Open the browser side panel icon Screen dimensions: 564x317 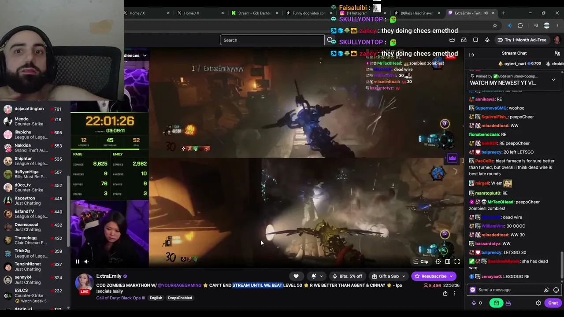tap(536, 26)
